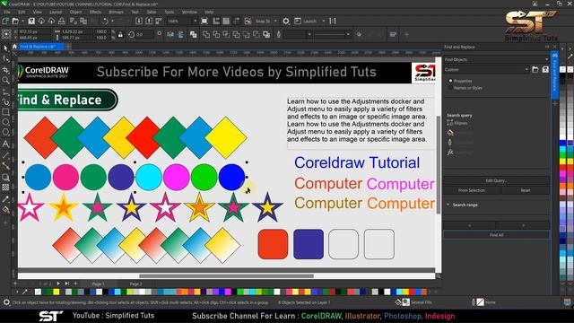Click the Find Previous arrow button
Image resolution: width=574 pixels, height=323 pixels.
click(x=470, y=225)
